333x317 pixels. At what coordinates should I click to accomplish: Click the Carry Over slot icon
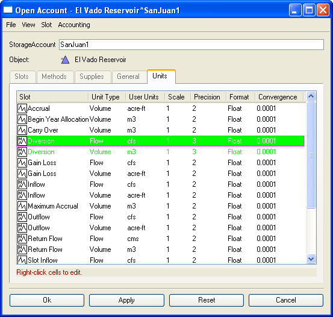(x=22, y=130)
